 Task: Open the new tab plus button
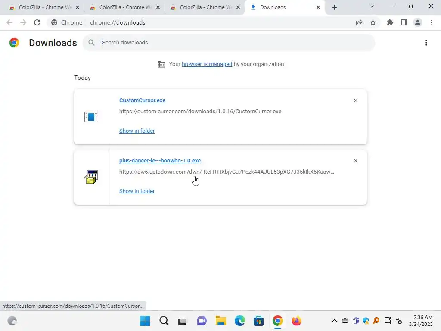(334, 7)
